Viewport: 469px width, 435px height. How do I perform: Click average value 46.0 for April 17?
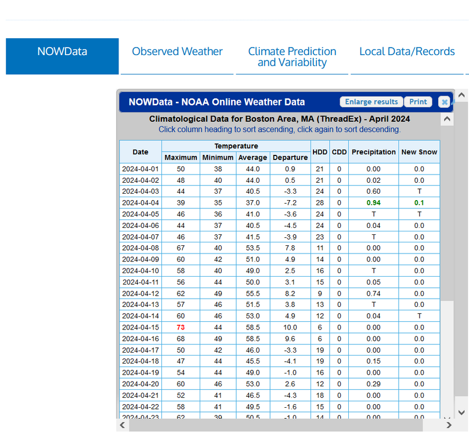pyautogui.click(x=252, y=350)
